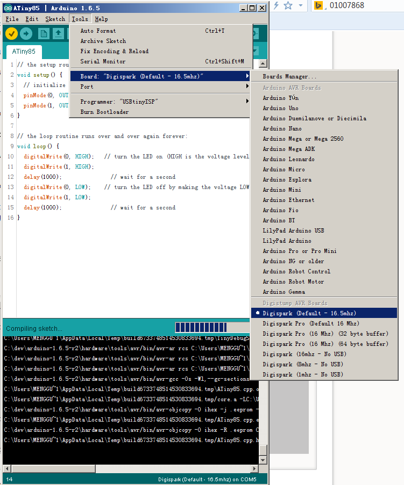The image size is (404, 485).
Task: Click the Verify checkmark toolbar icon
Action: coord(11,33)
